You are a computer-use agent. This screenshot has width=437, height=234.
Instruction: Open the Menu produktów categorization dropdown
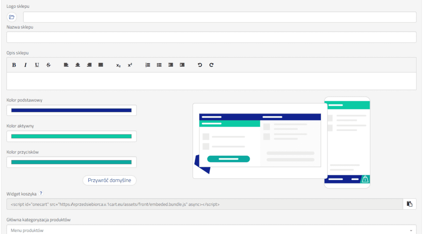click(211, 230)
